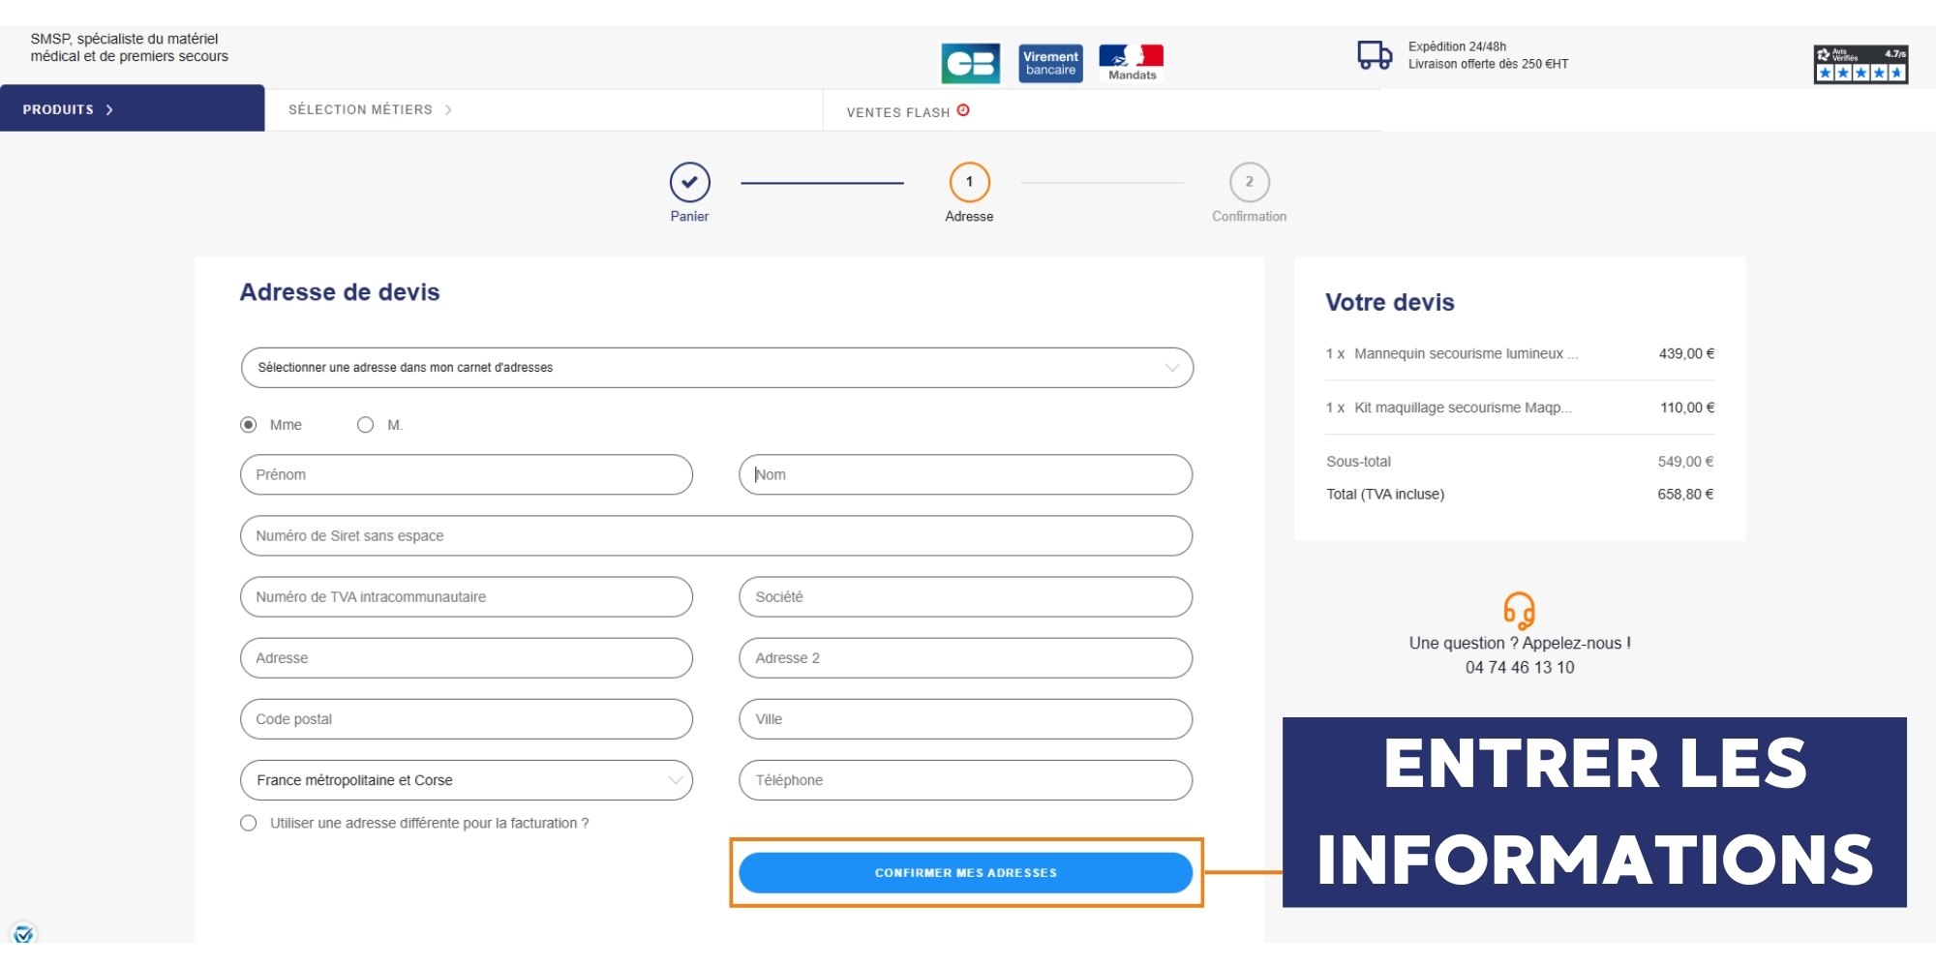Open the address book selection dropdown
The image size is (1936, 968).
(716, 368)
